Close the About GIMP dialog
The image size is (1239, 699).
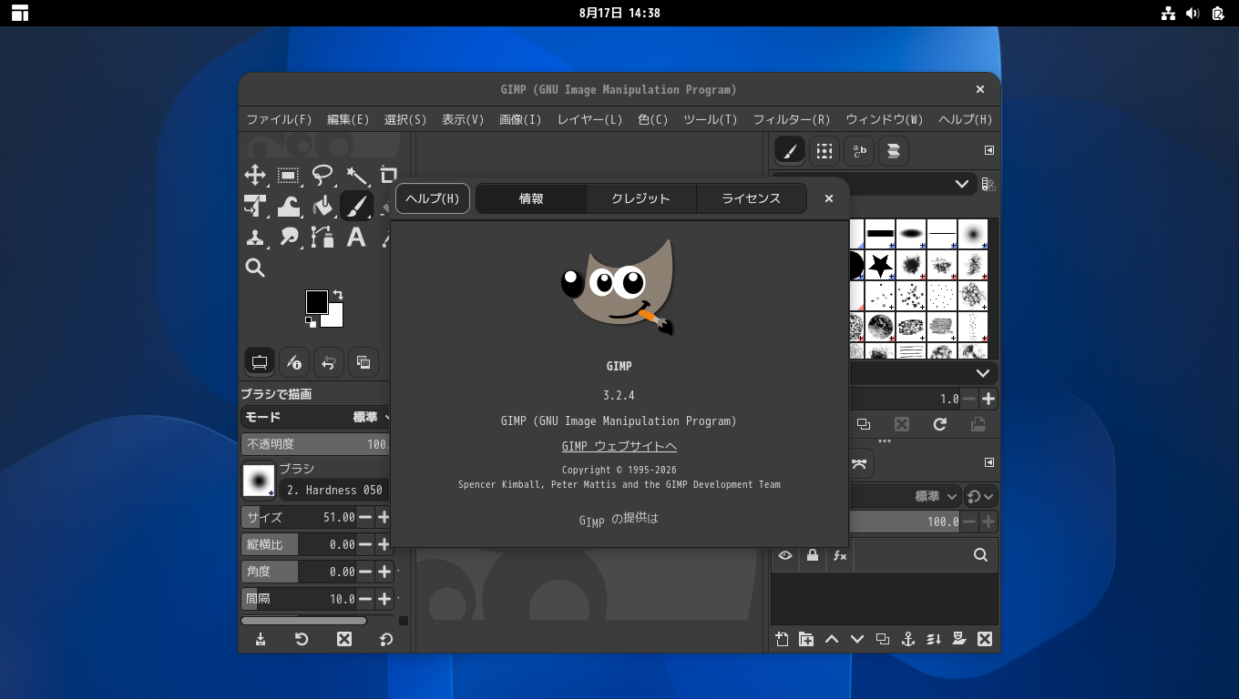click(828, 198)
